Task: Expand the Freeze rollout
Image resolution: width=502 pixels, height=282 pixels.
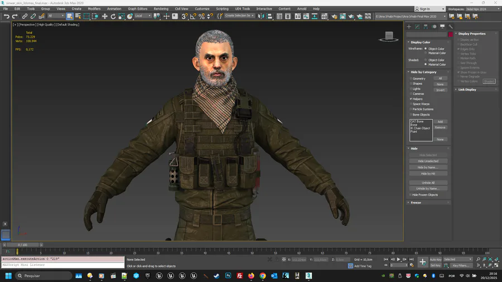Action: (408, 202)
